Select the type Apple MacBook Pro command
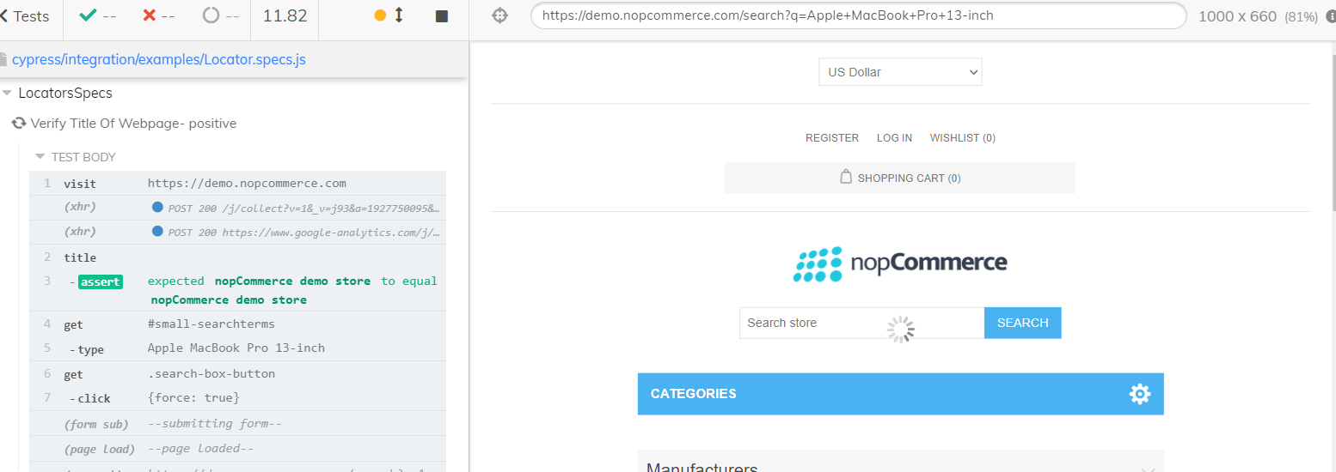 [238, 348]
